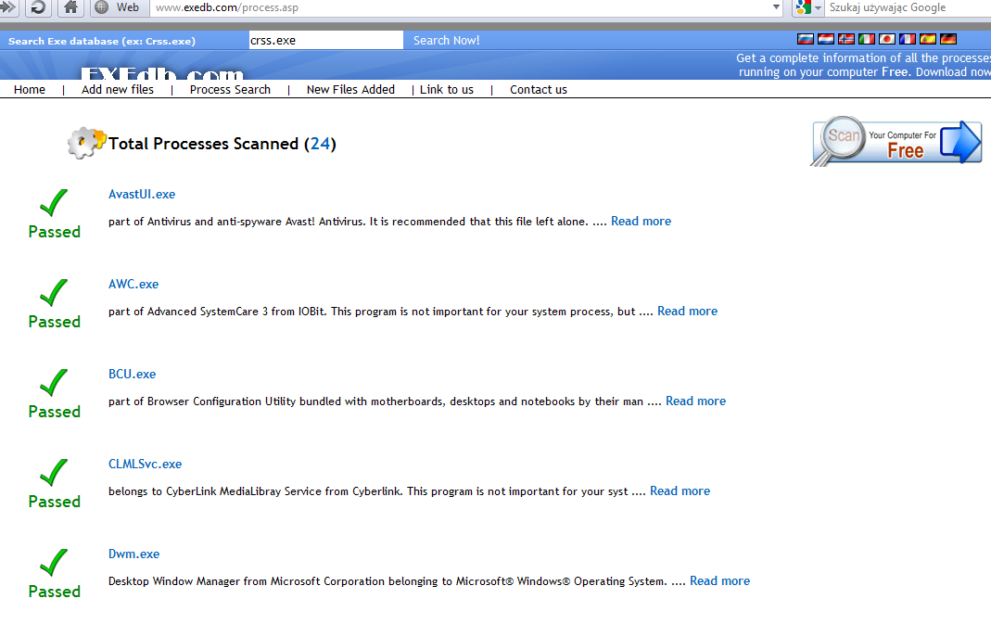The image size is (991, 637).
Task: Open Contact us page
Action: pyautogui.click(x=539, y=90)
